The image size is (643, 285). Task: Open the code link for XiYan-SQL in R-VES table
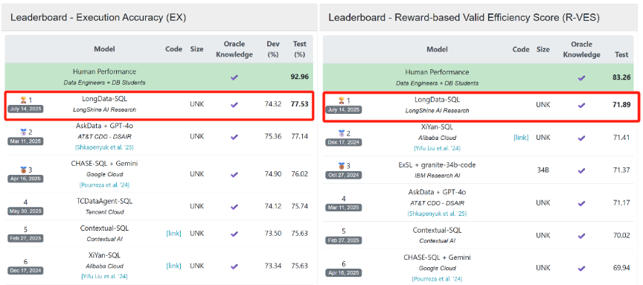521,138
